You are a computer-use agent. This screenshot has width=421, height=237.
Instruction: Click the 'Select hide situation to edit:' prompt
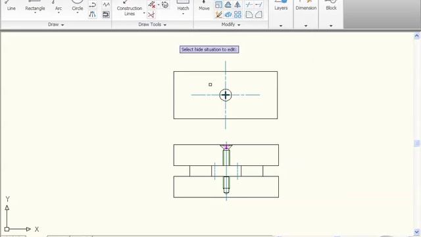click(209, 49)
